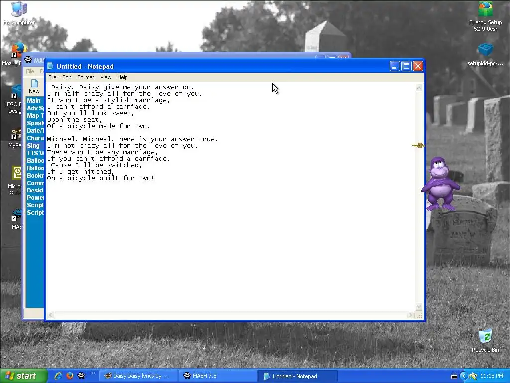The image size is (510, 383).
Task: Open the File menu in MASH window
Action: (x=30, y=71)
